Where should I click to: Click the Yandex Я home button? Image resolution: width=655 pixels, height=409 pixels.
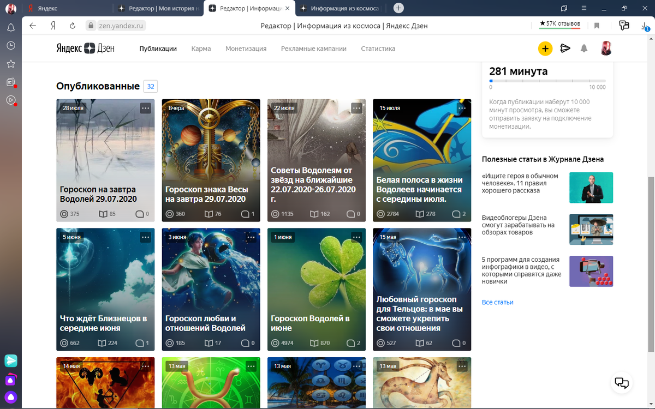(53, 26)
